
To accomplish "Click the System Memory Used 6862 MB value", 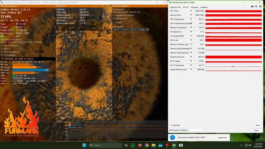I will 199,70.
